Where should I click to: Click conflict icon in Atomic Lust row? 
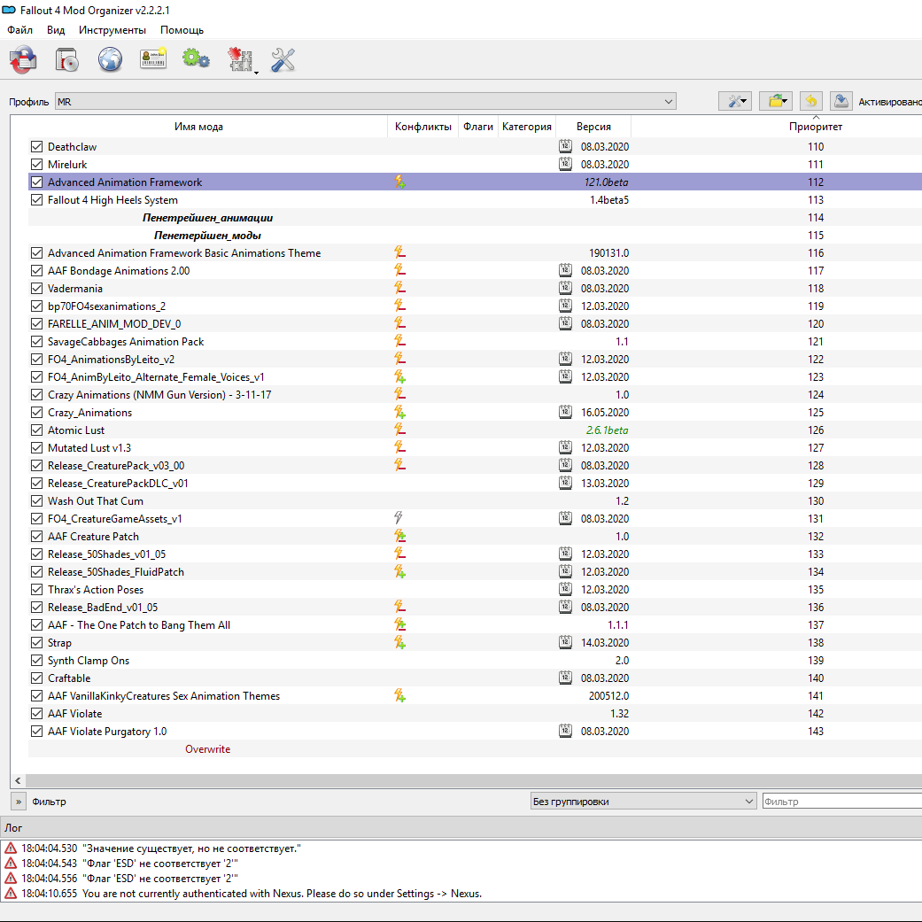coord(399,430)
